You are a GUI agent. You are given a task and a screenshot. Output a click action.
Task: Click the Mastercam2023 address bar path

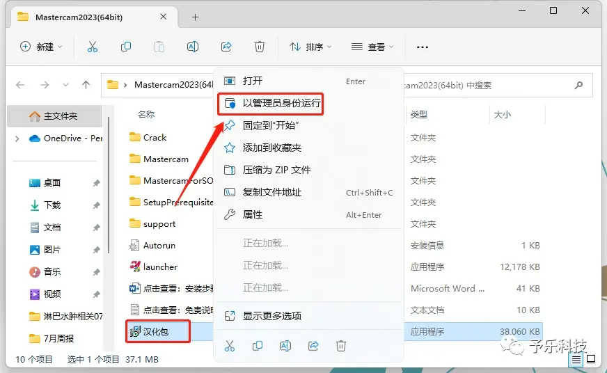coord(174,85)
